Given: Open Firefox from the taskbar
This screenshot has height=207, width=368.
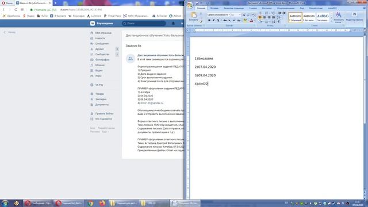Looking at the screenshot, I should (102, 203).
